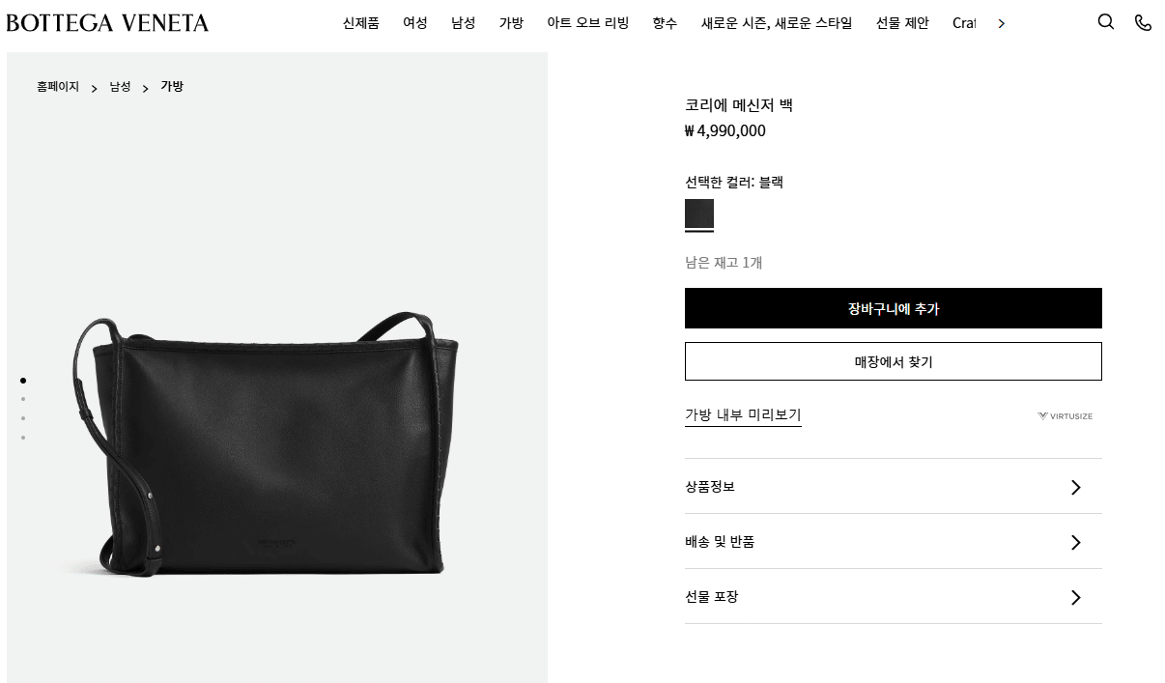Open the 여성 menu
The height and width of the screenshot is (683, 1165).
(415, 23)
